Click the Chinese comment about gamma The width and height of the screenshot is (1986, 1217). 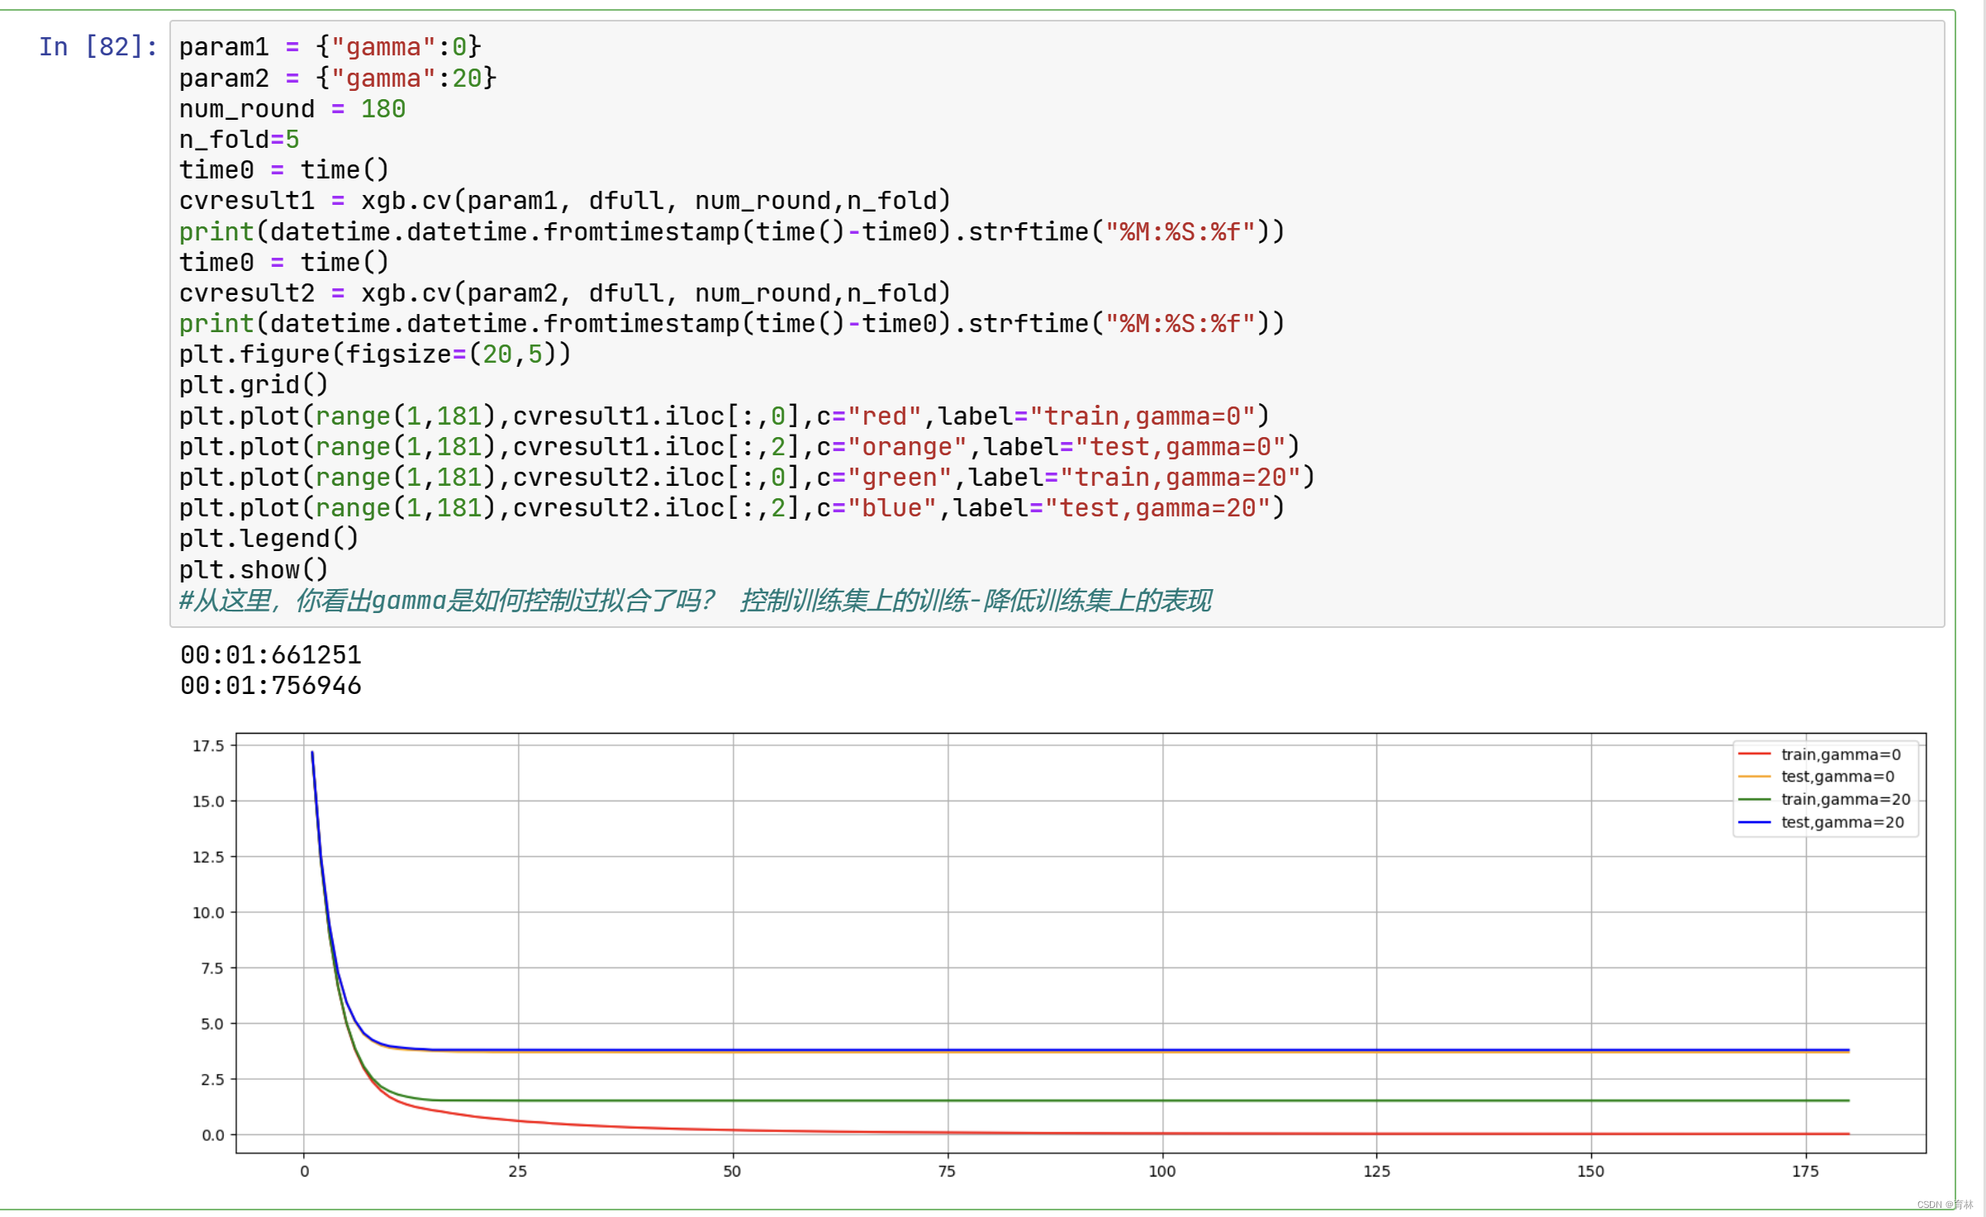point(696,601)
